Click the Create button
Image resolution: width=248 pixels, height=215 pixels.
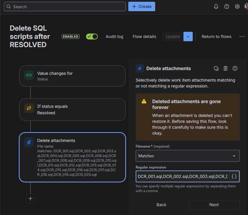pyautogui.click(x=142, y=6)
